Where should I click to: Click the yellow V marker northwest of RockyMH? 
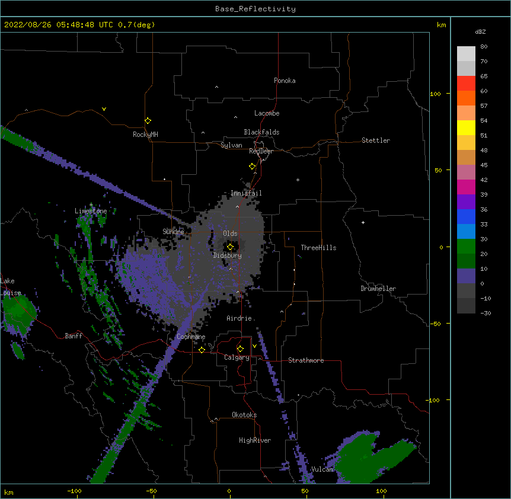point(104,109)
